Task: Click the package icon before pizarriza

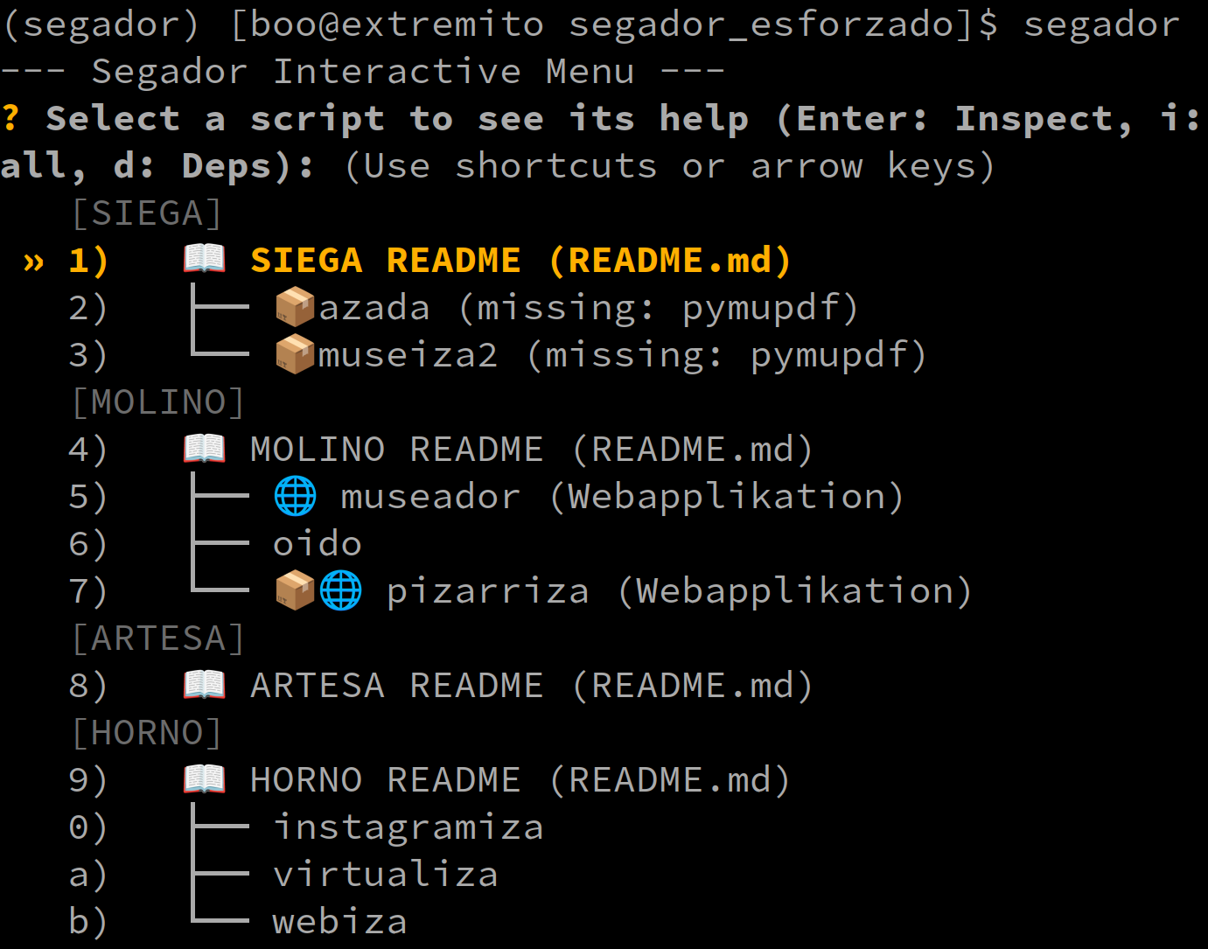Action: click(x=295, y=590)
